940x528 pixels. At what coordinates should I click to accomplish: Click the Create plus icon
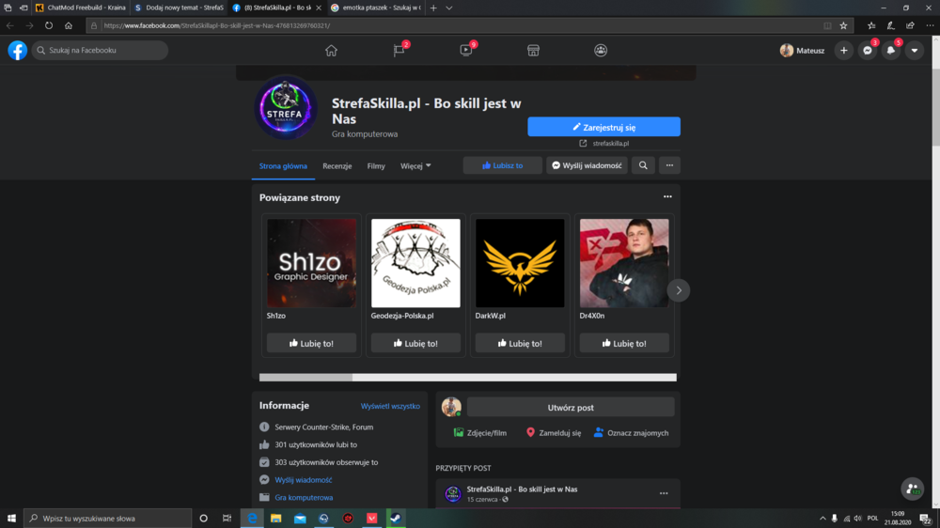point(843,51)
